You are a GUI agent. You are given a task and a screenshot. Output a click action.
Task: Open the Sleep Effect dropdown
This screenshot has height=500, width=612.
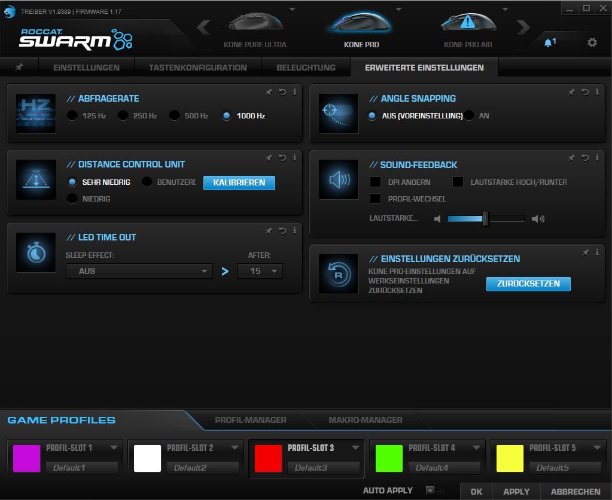[x=139, y=271]
